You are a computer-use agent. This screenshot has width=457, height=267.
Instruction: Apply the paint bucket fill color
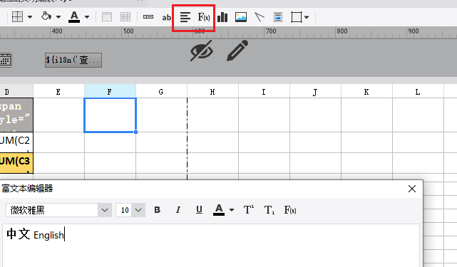click(46, 16)
